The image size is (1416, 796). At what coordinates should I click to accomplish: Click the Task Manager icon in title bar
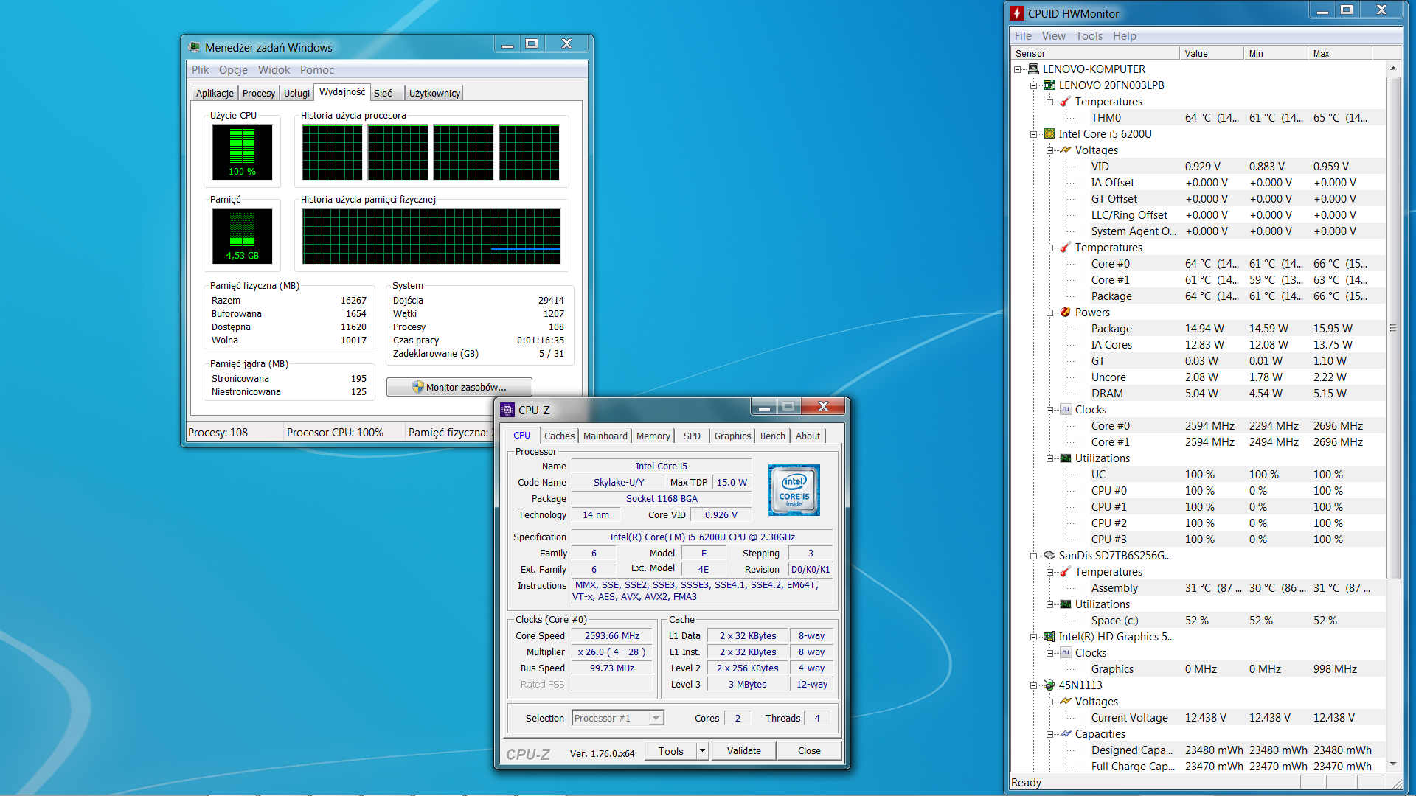point(194,47)
